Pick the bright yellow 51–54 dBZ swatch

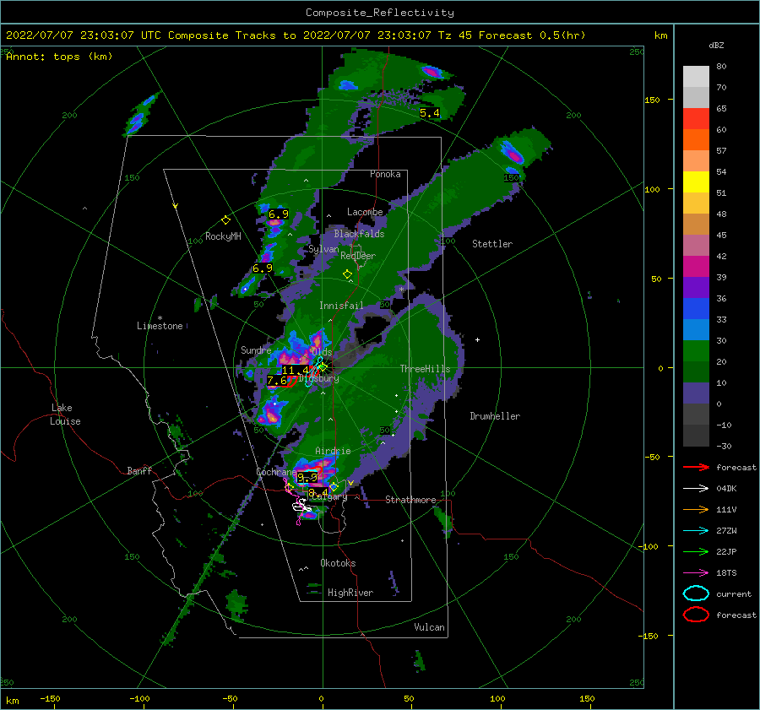point(696,182)
